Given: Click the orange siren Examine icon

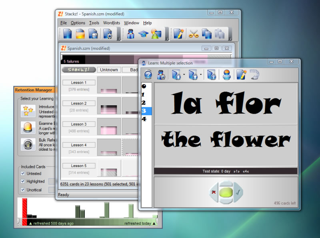Looking at the screenshot, I should point(28,128).
